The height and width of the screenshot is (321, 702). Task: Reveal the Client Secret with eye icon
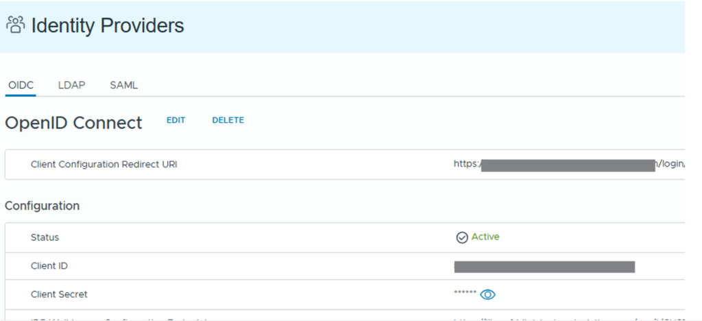coord(487,294)
